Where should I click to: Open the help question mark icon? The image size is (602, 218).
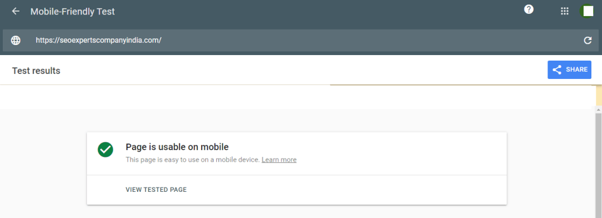pyautogui.click(x=528, y=9)
